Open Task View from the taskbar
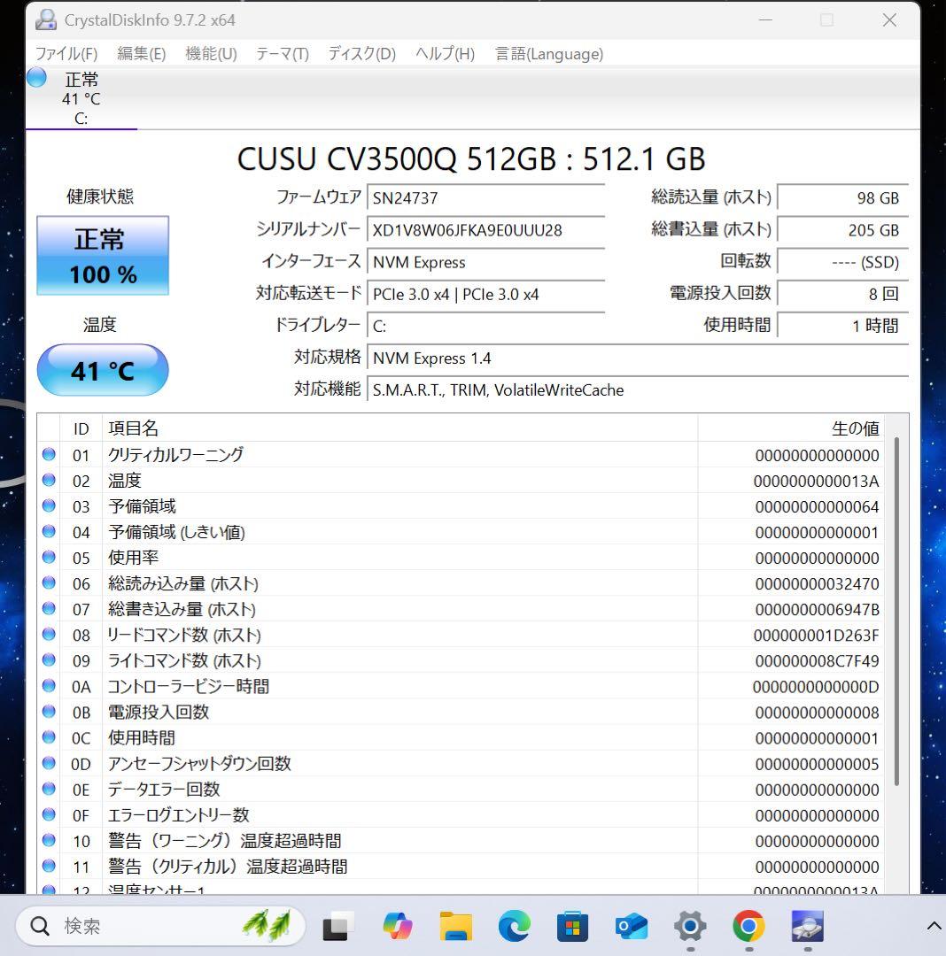Screen dimensions: 946x956 point(337,926)
